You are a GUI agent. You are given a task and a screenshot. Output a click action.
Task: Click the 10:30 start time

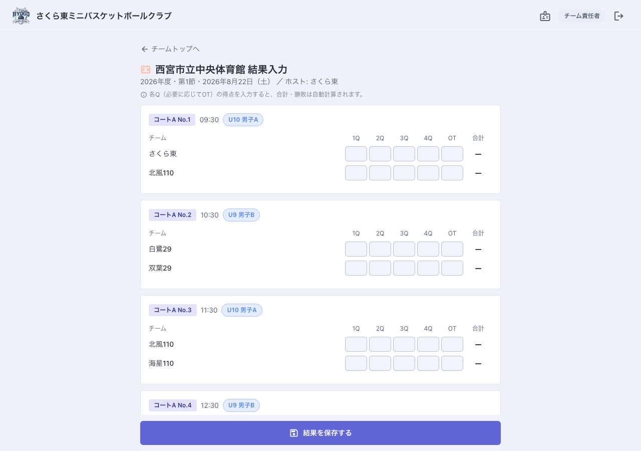tap(210, 215)
